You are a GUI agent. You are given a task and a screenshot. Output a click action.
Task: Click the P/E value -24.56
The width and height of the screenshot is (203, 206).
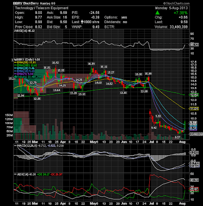pyautogui.click(x=94, y=13)
